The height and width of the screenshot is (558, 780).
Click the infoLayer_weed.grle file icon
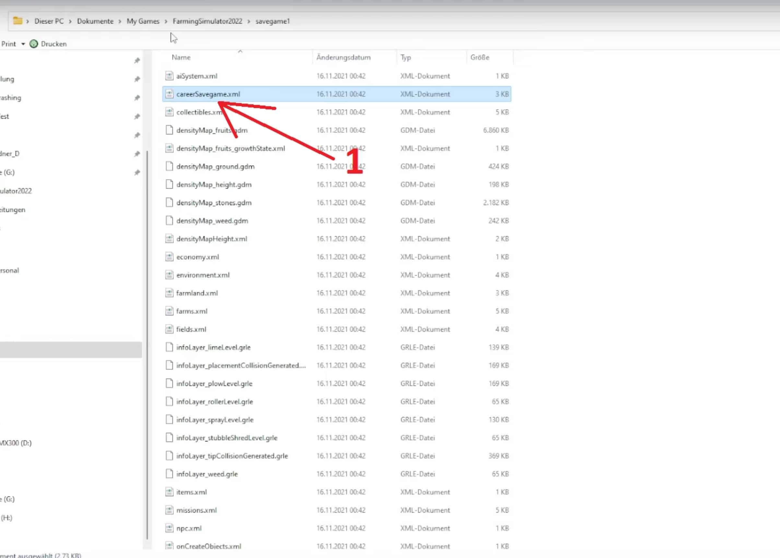(169, 474)
